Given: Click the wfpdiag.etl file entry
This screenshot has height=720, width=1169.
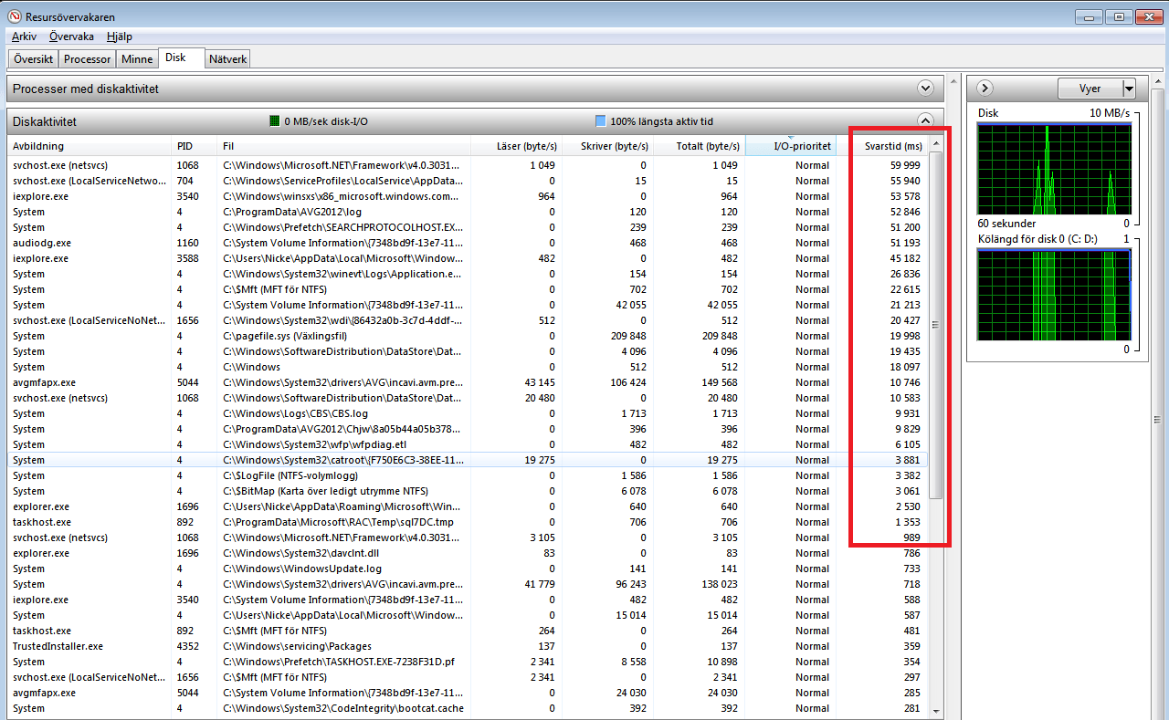Looking at the screenshot, I should tap(313, 444).
